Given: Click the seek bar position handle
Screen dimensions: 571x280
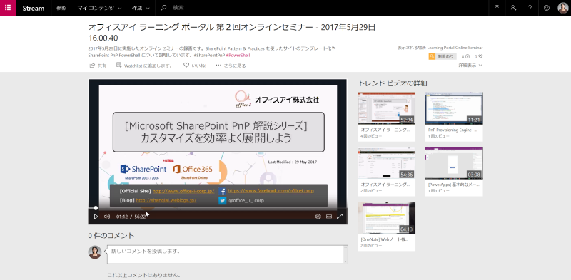Looking at the screenshot, I should pos(96,208).
